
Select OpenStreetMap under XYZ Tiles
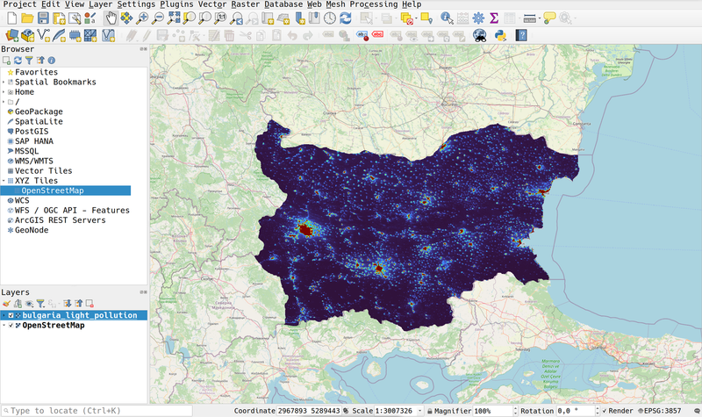51,190
